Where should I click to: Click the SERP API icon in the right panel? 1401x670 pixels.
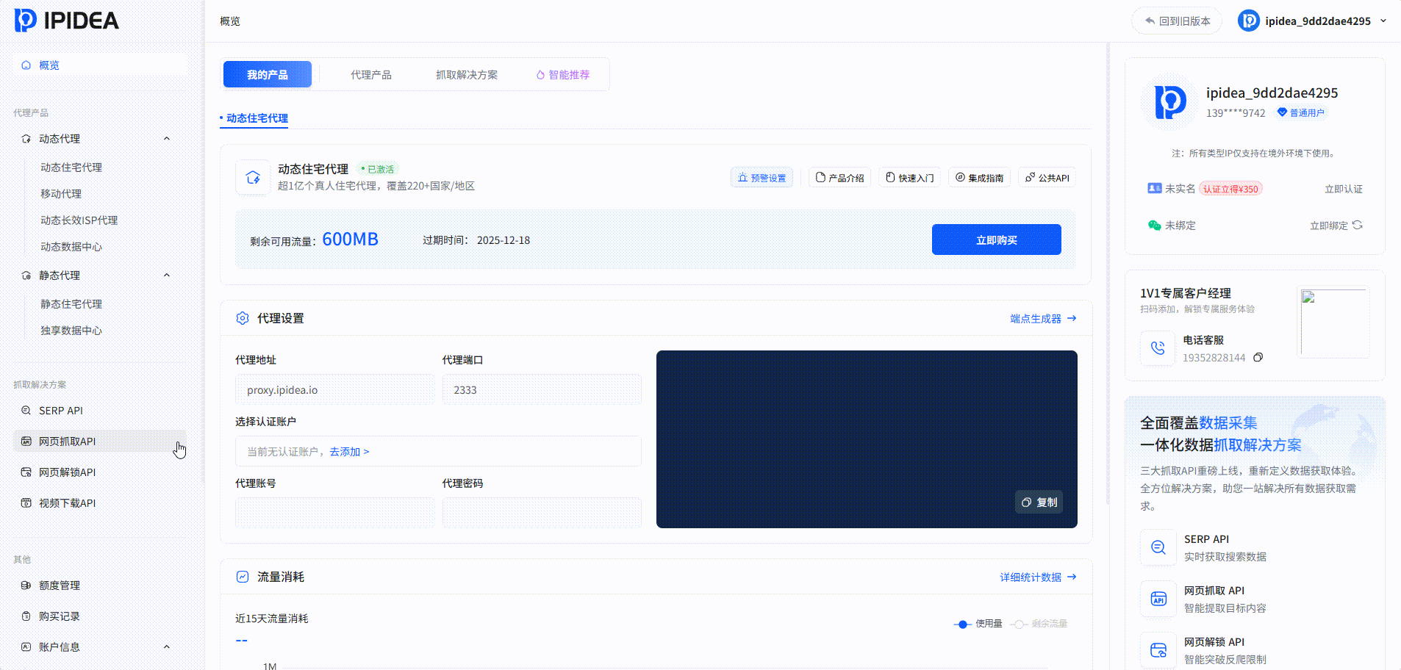(x=1158, y=547)
